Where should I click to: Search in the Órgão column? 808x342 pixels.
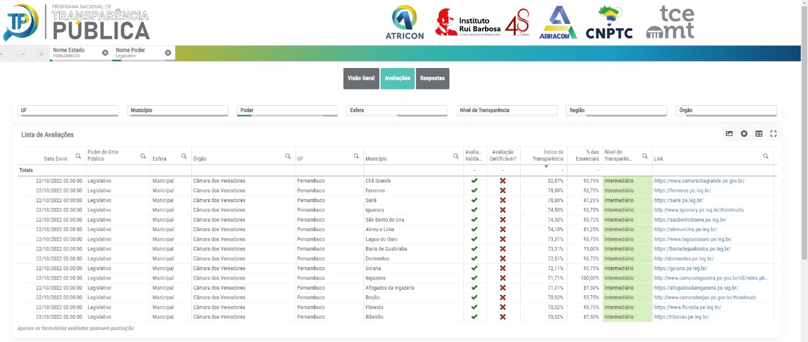tap(288, 156)
